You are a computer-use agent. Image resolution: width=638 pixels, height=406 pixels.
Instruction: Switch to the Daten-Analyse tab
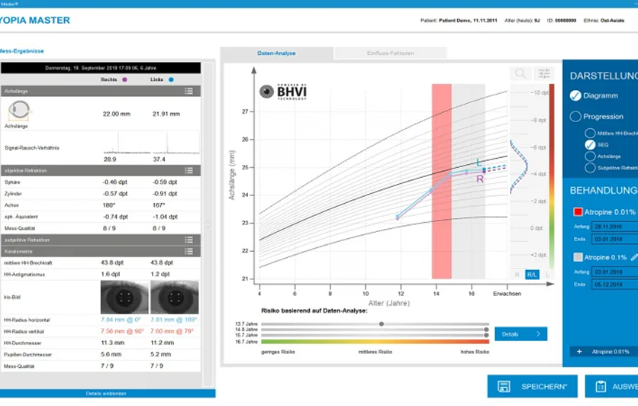pyautogui.click(x=277, y=53)
